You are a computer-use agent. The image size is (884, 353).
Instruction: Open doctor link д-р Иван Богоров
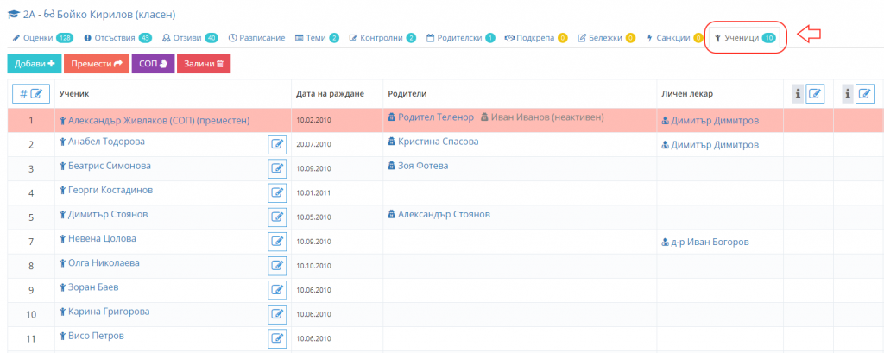click(x=704, y=242)
